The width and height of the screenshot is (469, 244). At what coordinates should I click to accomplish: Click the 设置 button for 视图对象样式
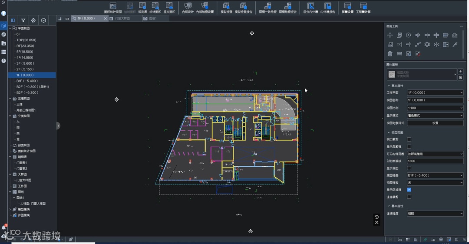pyautogui.click(x=435, y=123)
